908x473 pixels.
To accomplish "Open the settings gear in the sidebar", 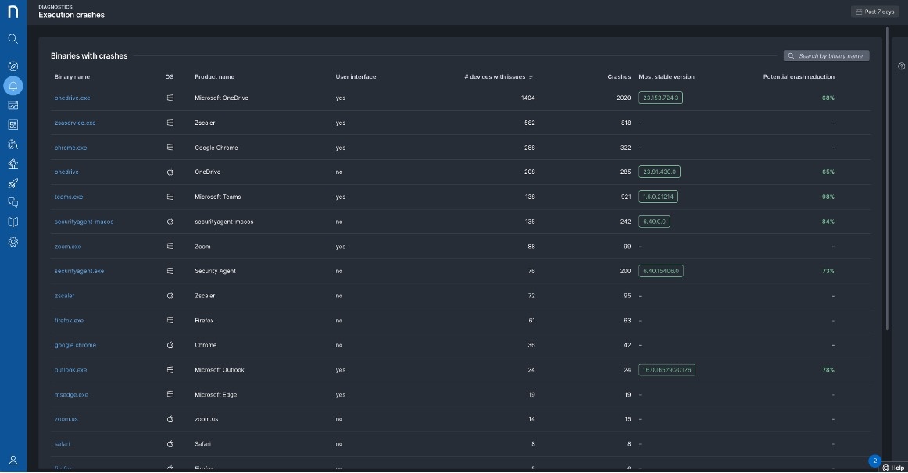I will click(x=13, y=242).
